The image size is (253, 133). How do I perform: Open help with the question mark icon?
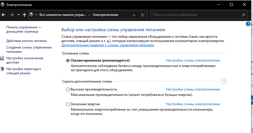click(248, 24)
